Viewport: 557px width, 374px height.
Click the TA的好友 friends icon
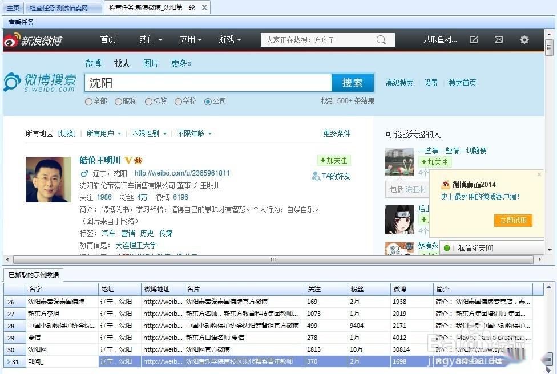[x=316, y=176]
